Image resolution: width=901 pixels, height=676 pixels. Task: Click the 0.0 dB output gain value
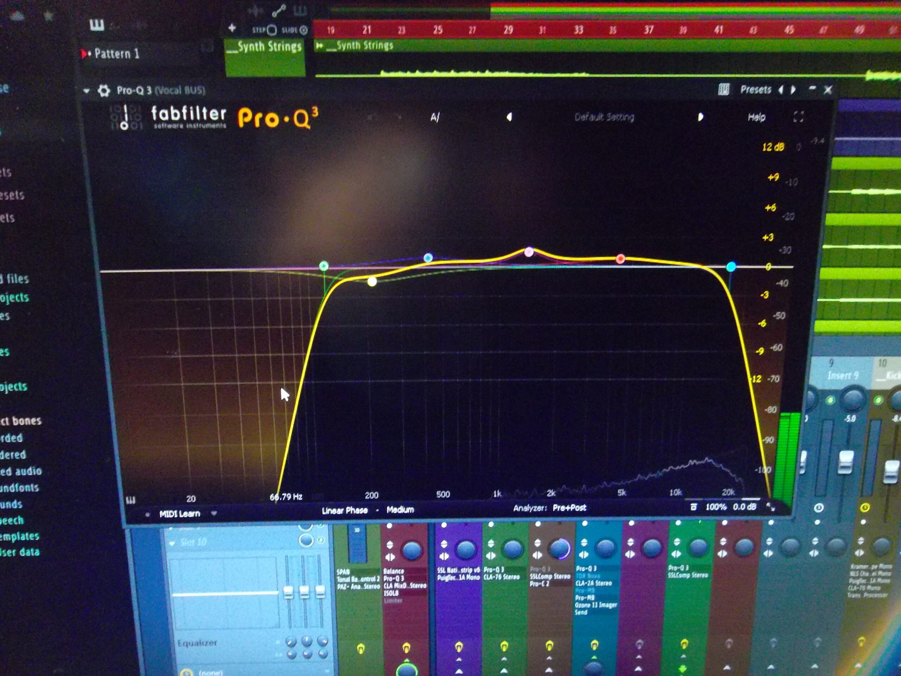[744, 507]
